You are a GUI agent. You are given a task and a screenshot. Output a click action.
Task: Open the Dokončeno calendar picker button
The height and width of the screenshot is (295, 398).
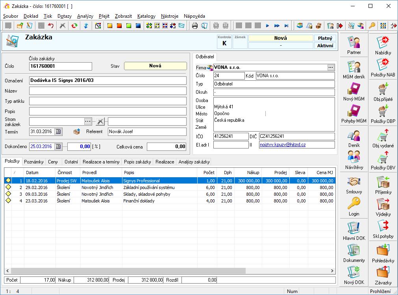pyautogui.click(x=58, y=147)
